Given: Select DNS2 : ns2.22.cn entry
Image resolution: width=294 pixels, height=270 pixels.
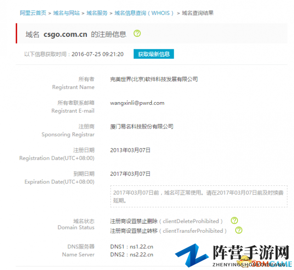Looking at the screenshot, I should click(x=132, y=255).
